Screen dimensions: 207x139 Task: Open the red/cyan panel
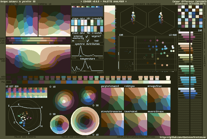coord(136,99)
